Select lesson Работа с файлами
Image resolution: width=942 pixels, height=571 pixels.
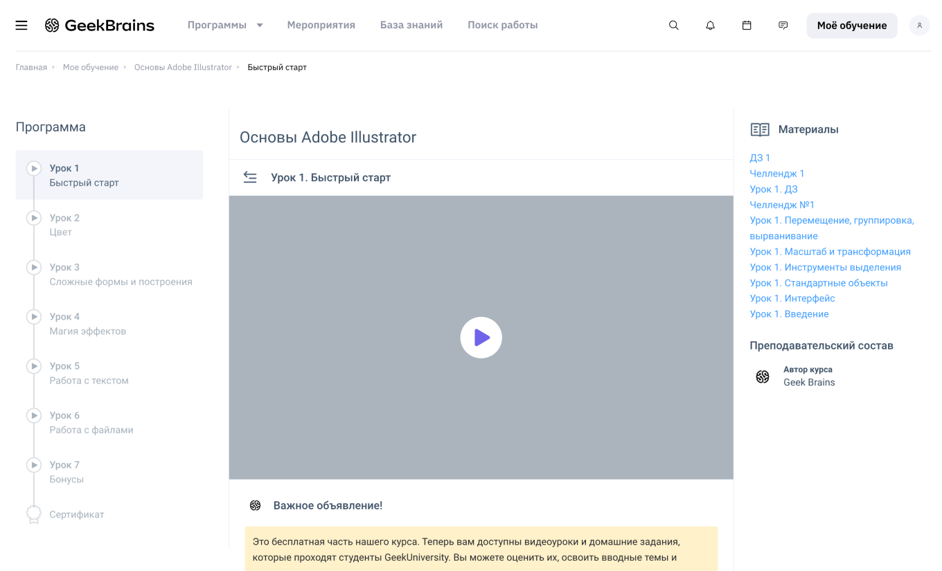(x=109, y=422)
